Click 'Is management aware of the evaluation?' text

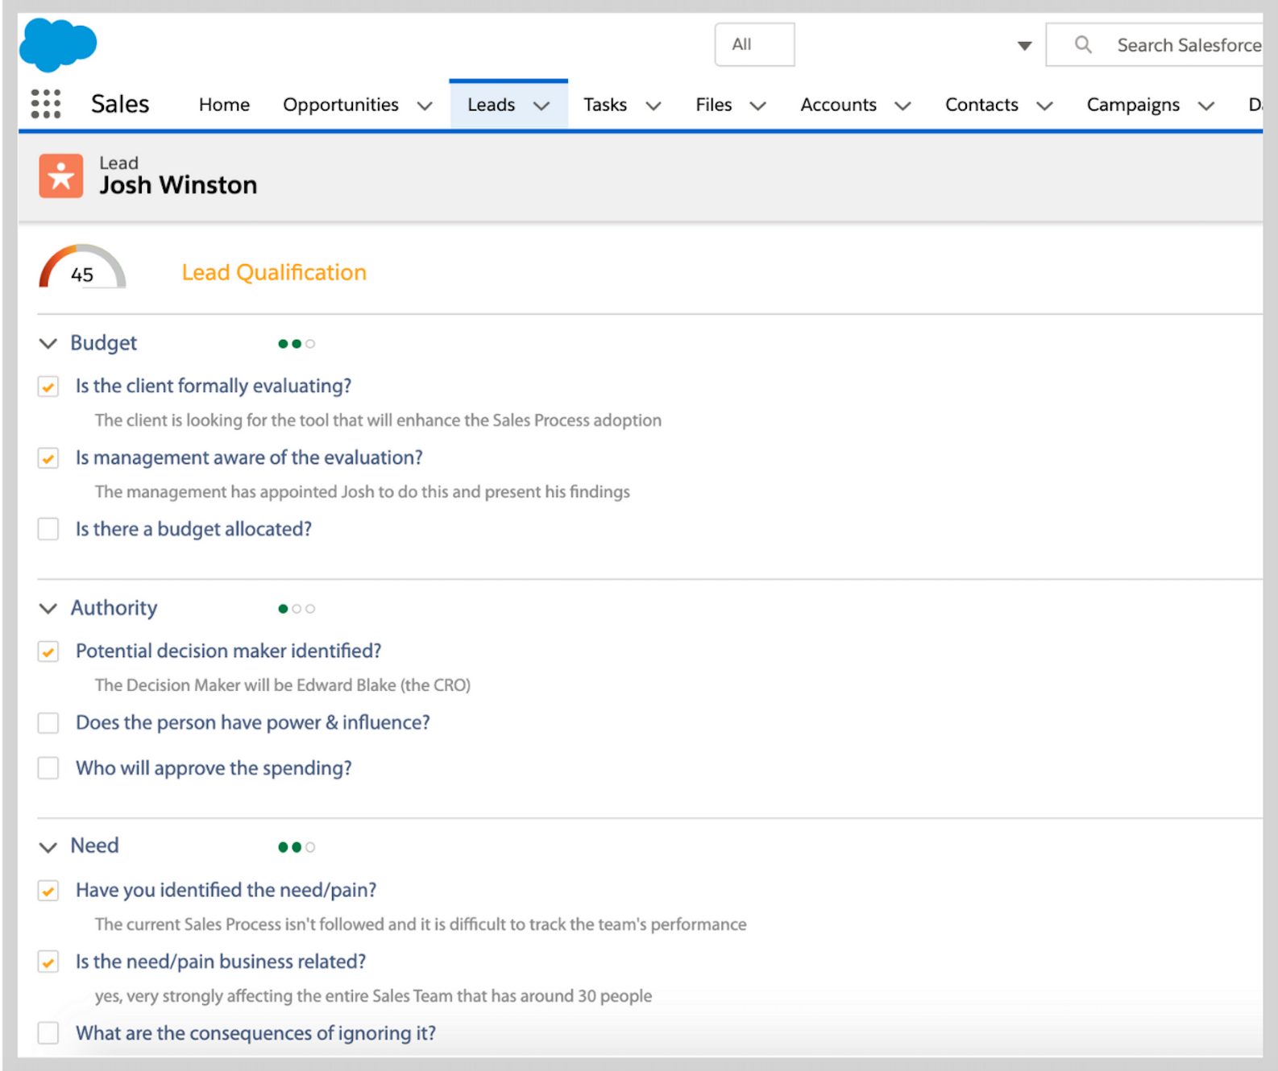pyautogui.click(x=249, y=457)
